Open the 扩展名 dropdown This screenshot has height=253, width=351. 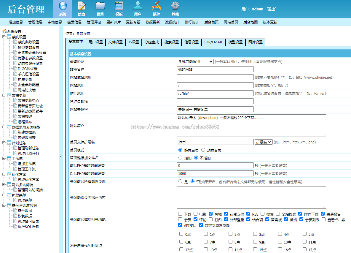point(264,142)
